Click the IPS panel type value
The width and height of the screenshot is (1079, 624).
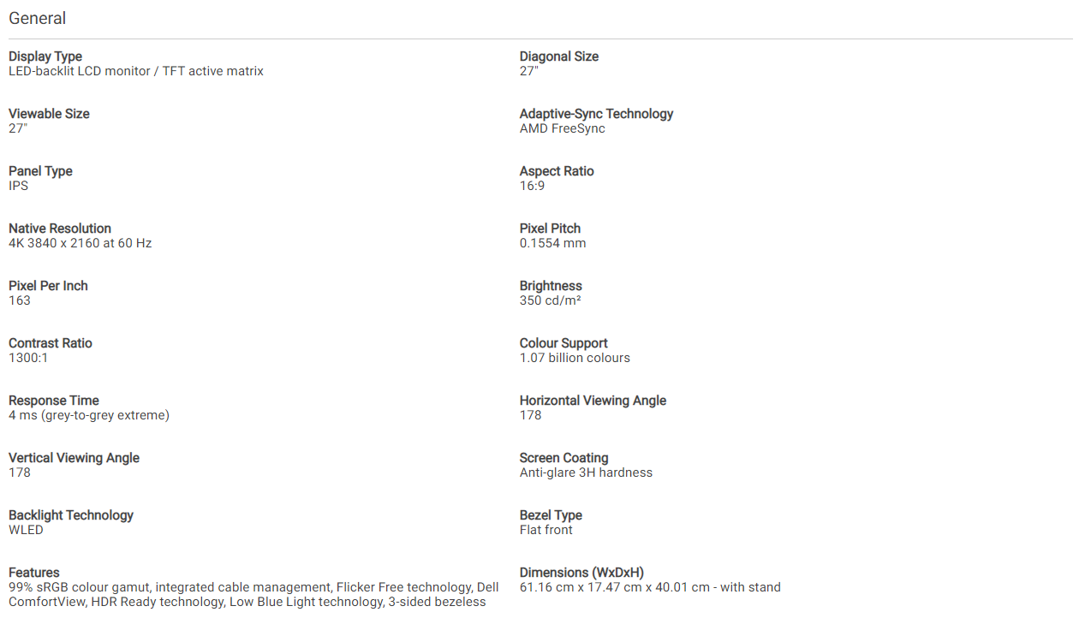[x=18, y=186]
